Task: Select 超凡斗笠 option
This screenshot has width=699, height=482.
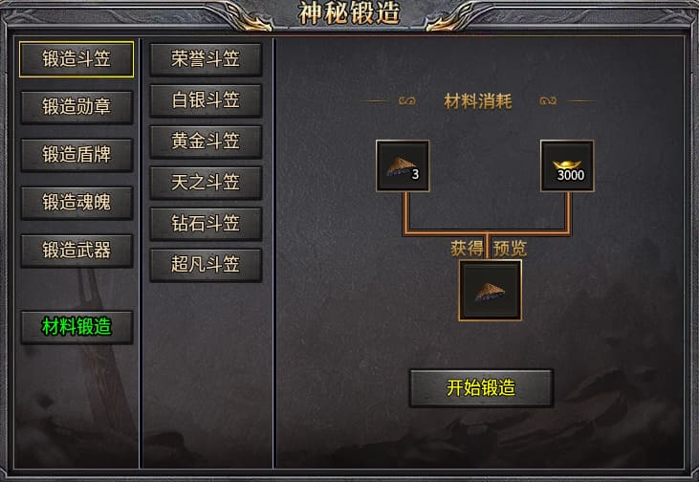Action: click(x=206, y=265)
